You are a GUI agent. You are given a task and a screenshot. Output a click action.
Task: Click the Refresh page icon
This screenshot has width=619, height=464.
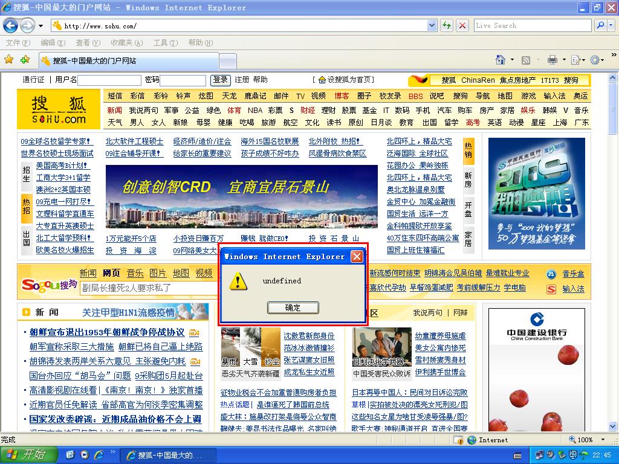447,25
